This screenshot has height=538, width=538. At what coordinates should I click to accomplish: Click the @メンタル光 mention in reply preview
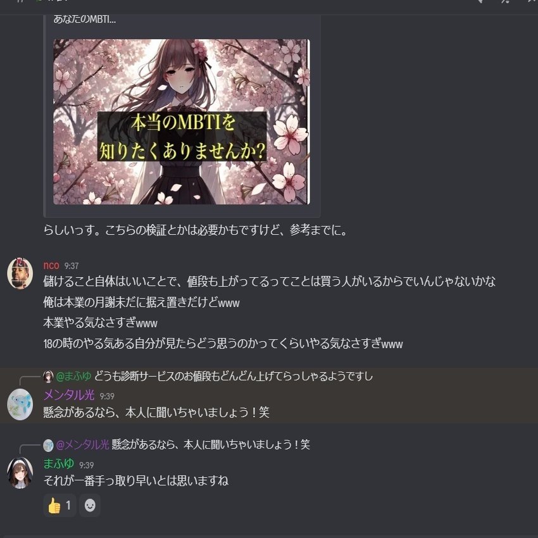[82, 445]
